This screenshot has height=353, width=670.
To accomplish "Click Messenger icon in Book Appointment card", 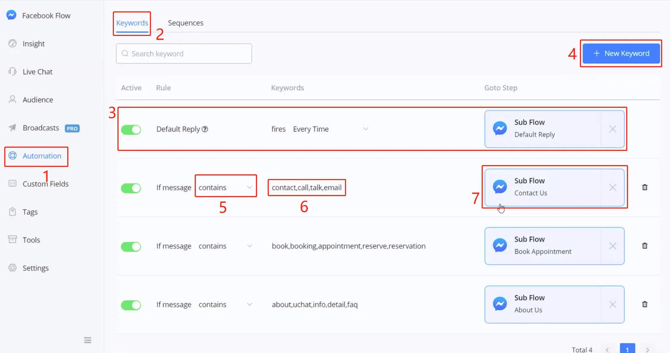I will (x=500, y=245).
